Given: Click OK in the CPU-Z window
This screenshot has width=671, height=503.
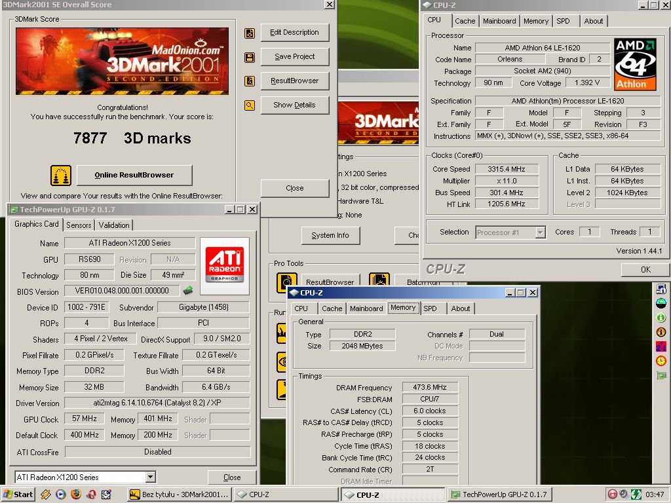Looking at the screenshot, I should 645,269.
